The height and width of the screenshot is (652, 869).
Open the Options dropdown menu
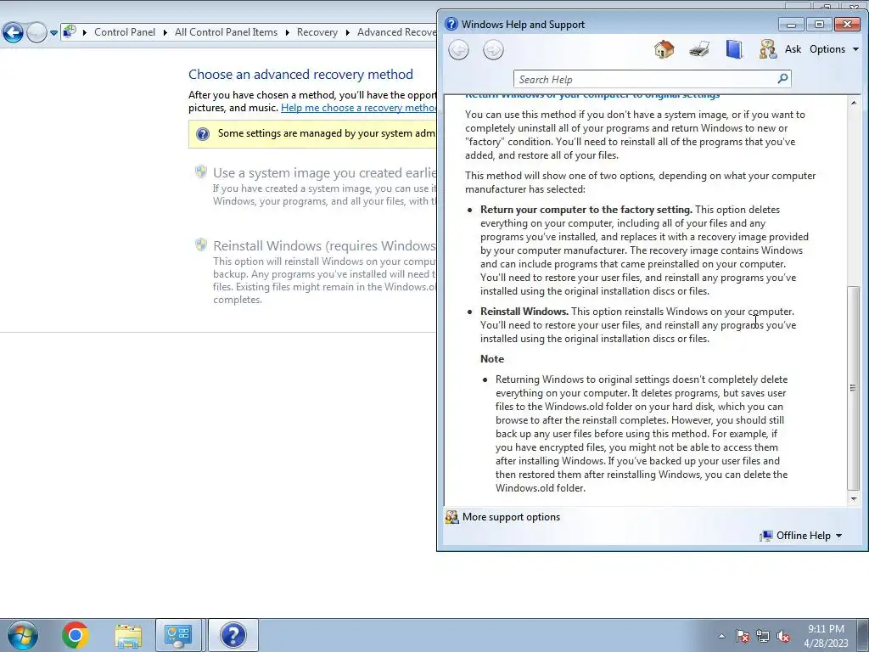[833, 49]
